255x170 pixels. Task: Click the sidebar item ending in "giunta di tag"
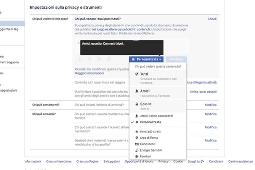click(x=9, y=29)
